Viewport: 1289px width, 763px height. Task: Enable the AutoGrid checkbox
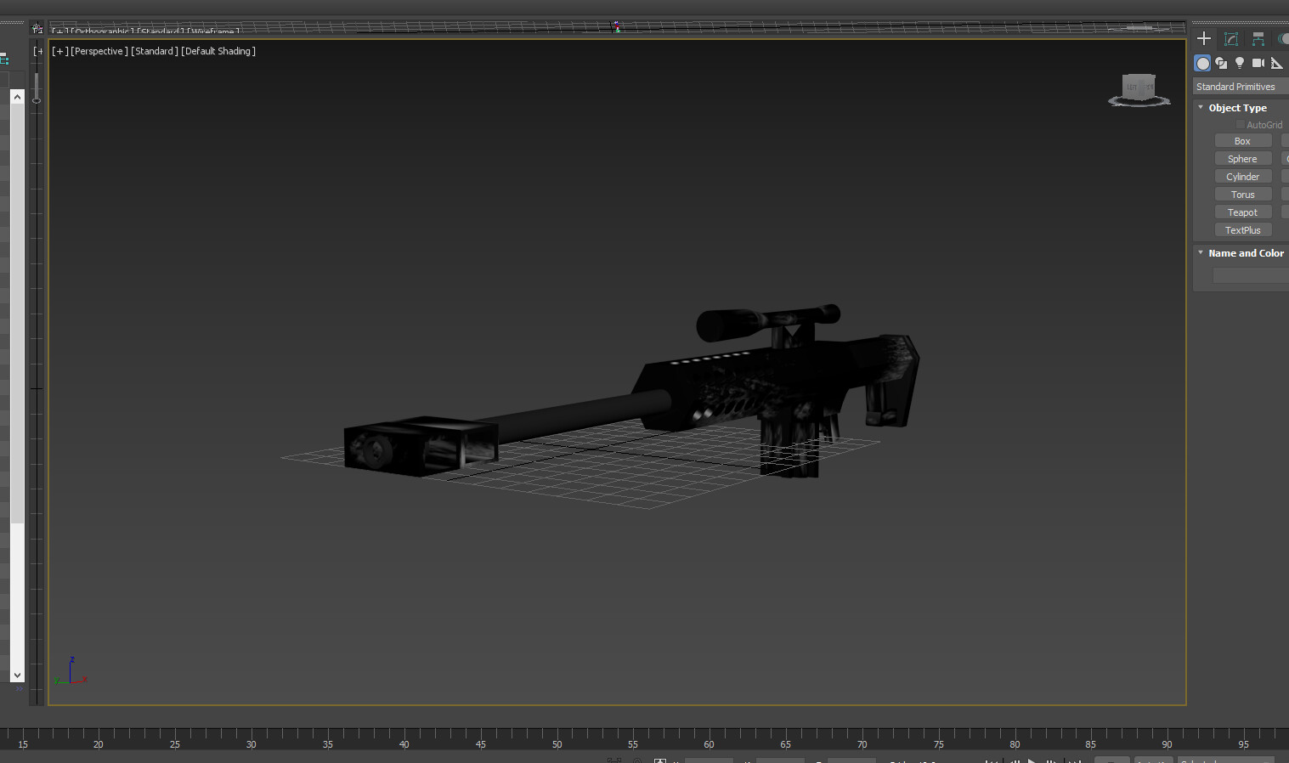pos(1240,124)
